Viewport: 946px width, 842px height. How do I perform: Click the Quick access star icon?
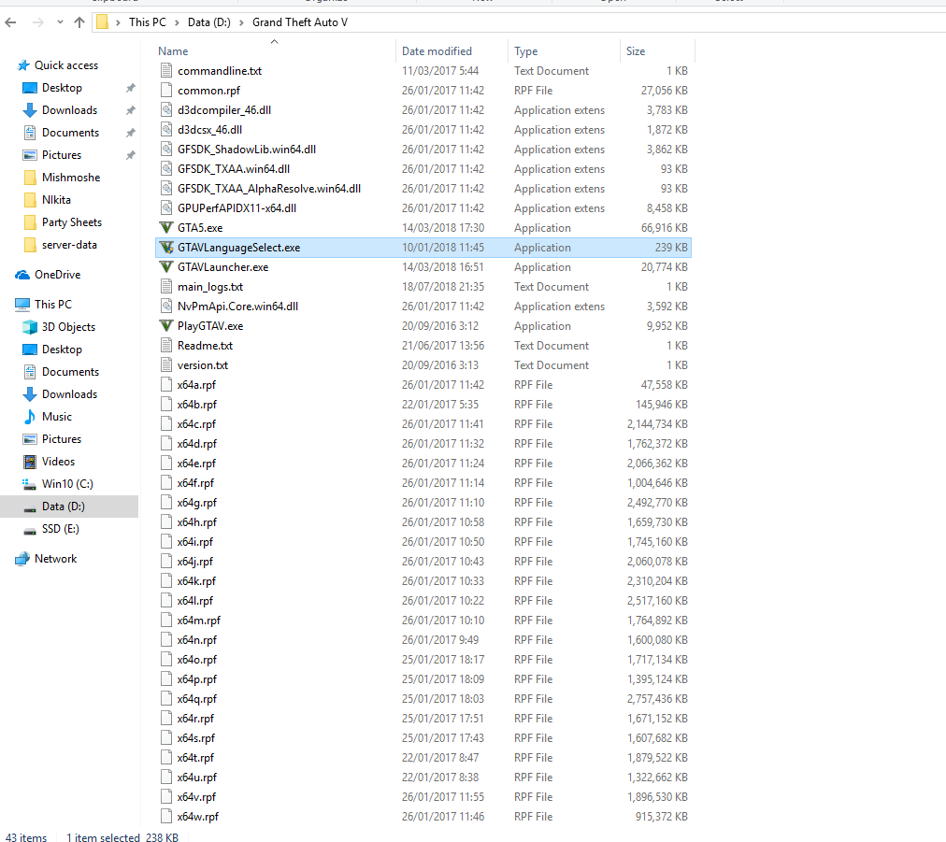(x=22, y=65)
